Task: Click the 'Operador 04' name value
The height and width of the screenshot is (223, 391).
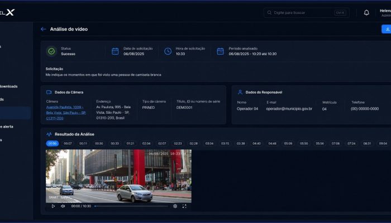Action: [x=247, y=109]
